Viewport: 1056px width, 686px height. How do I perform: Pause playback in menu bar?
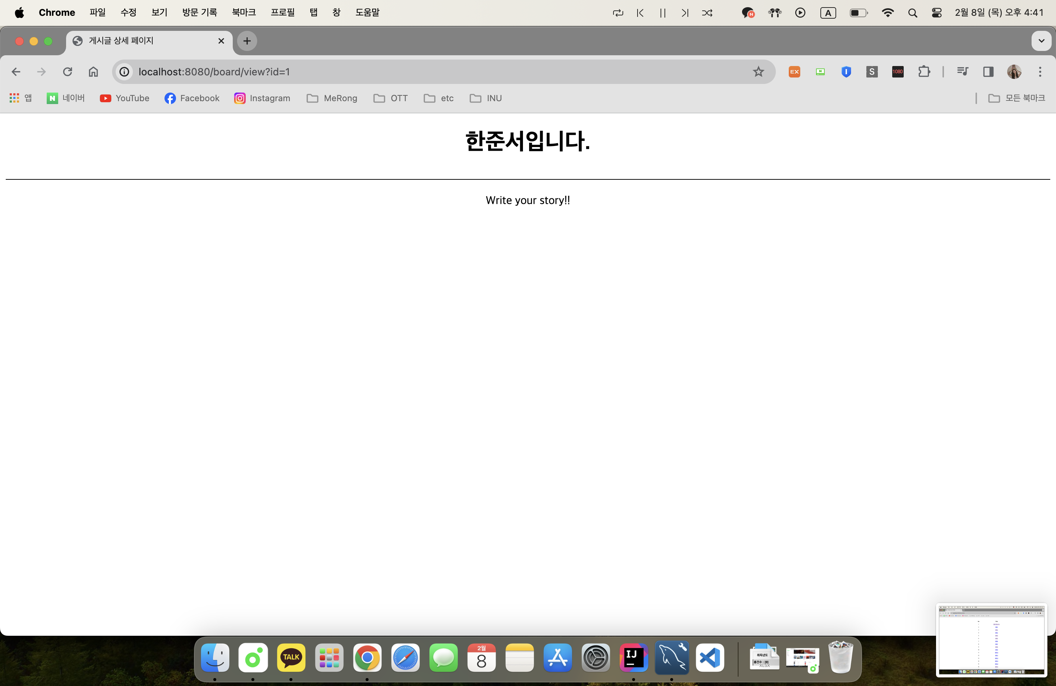(662, 13)
